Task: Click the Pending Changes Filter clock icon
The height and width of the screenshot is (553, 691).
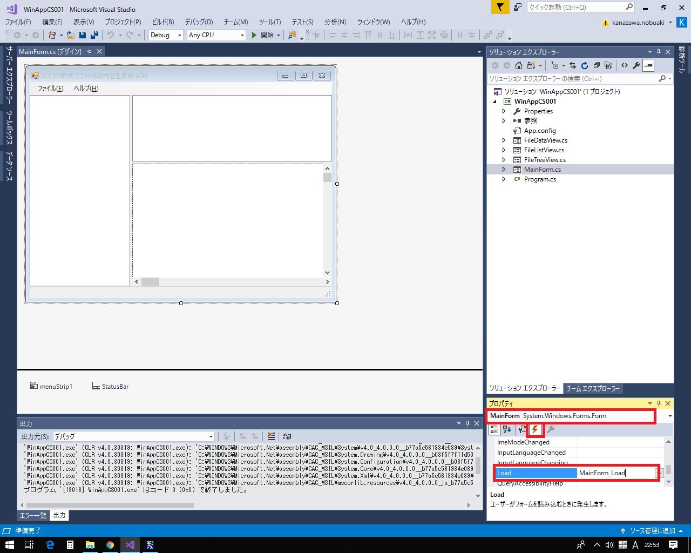Action: tap(555, 65)
